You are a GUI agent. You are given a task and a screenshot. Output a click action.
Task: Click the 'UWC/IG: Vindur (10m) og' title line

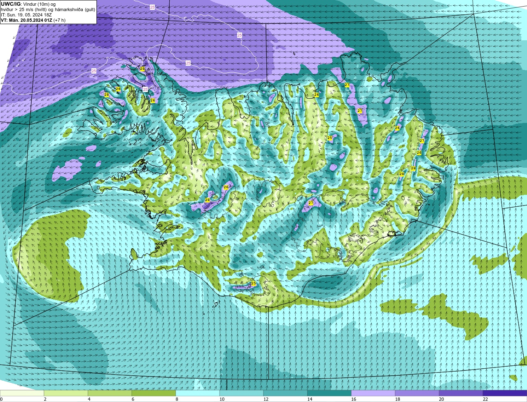28,4
